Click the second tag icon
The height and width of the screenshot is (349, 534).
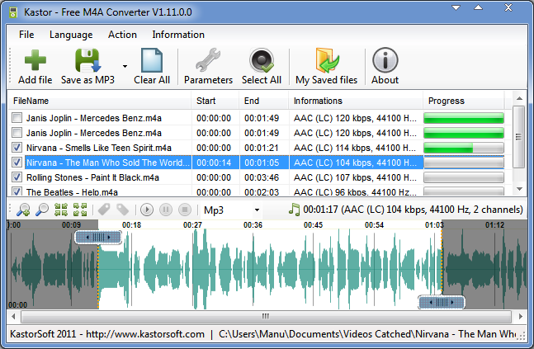[123, 210]
